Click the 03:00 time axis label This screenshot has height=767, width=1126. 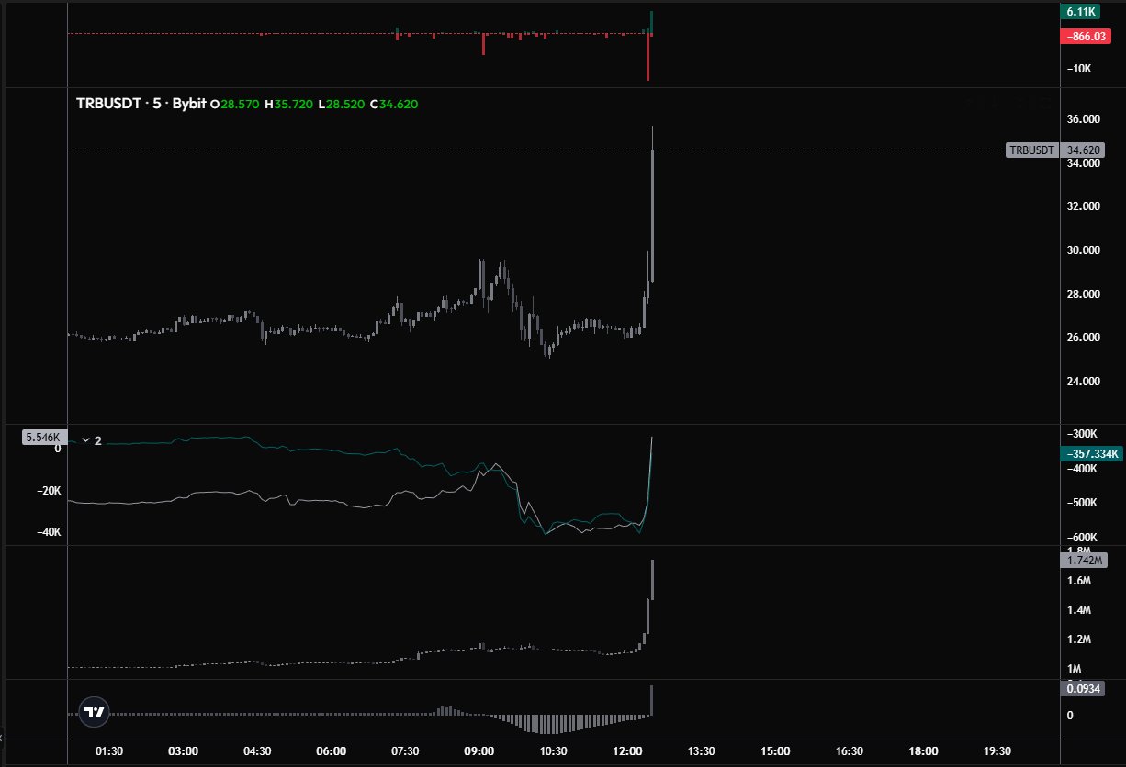tap(184, 750)
